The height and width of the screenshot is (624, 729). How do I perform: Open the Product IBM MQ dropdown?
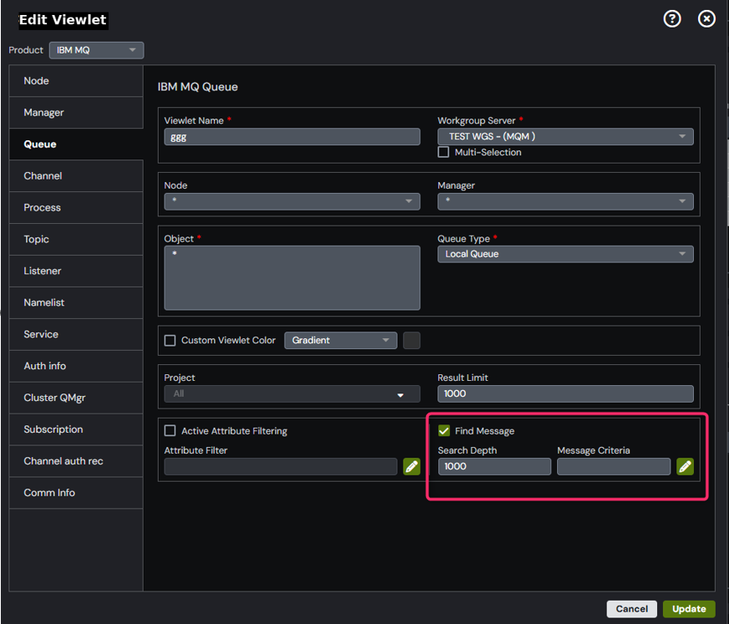tap(96, 50)
